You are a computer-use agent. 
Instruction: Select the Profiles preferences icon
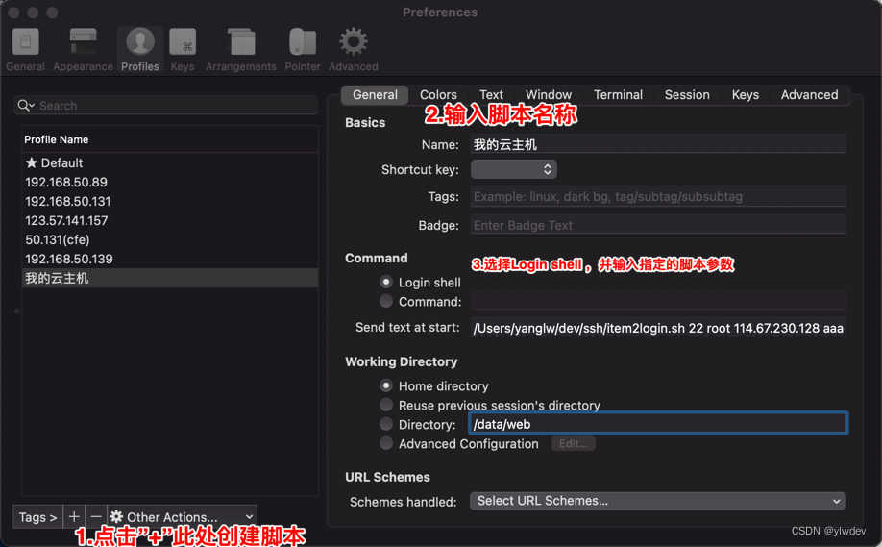click(x=140, y=49)
